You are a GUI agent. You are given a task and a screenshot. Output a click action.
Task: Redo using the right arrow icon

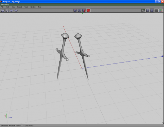point(16,10)
